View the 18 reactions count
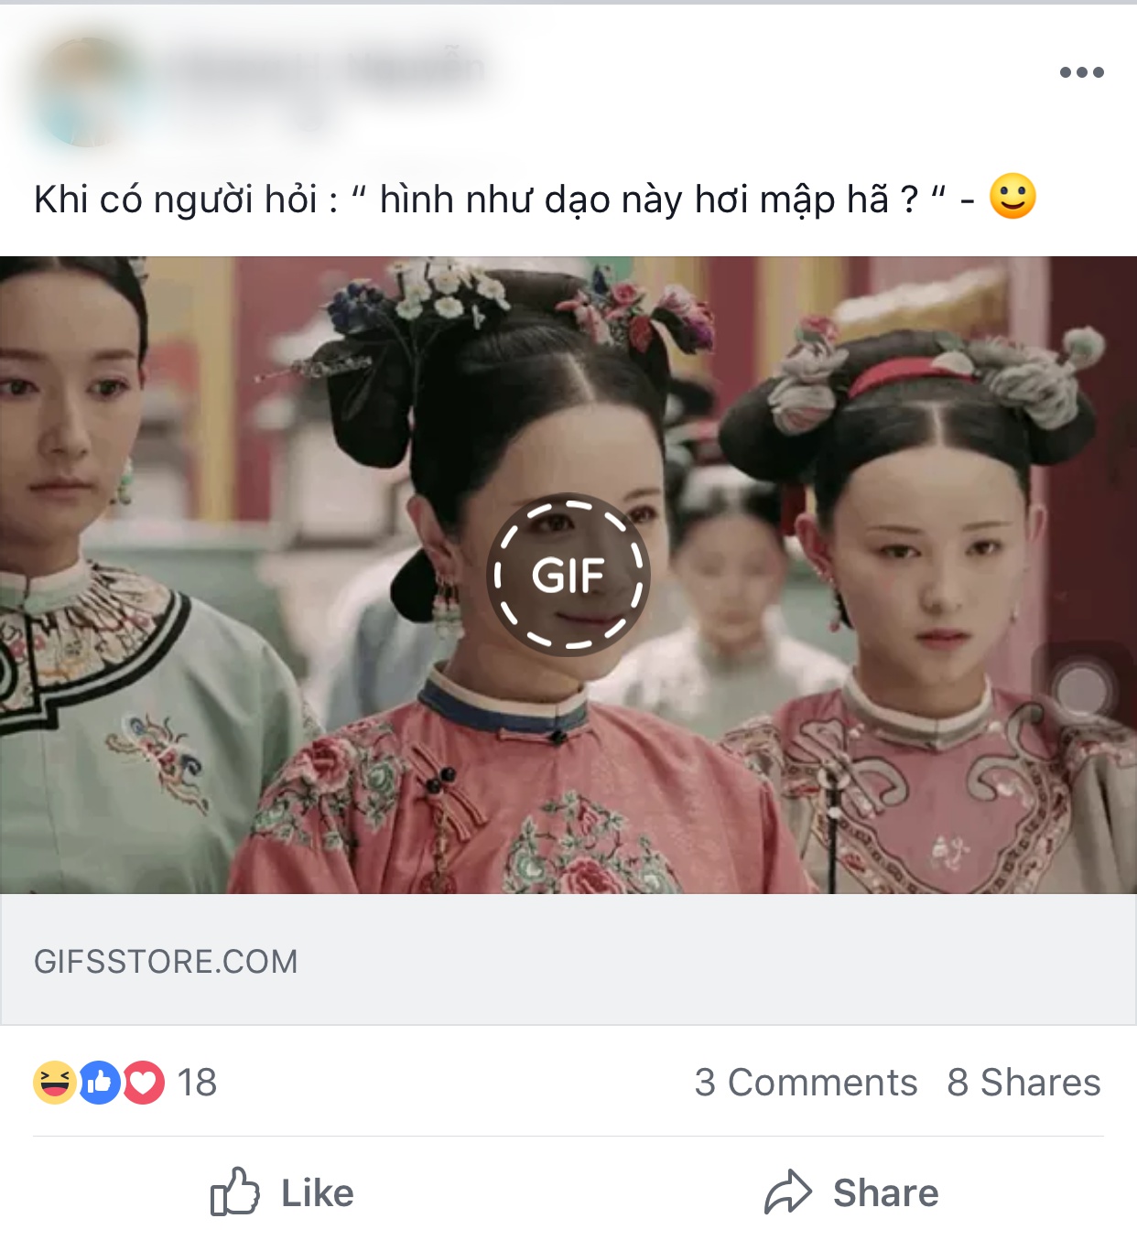Screen dimensions: 1137x1240 pyautogui.click(x=197, y=1083)
